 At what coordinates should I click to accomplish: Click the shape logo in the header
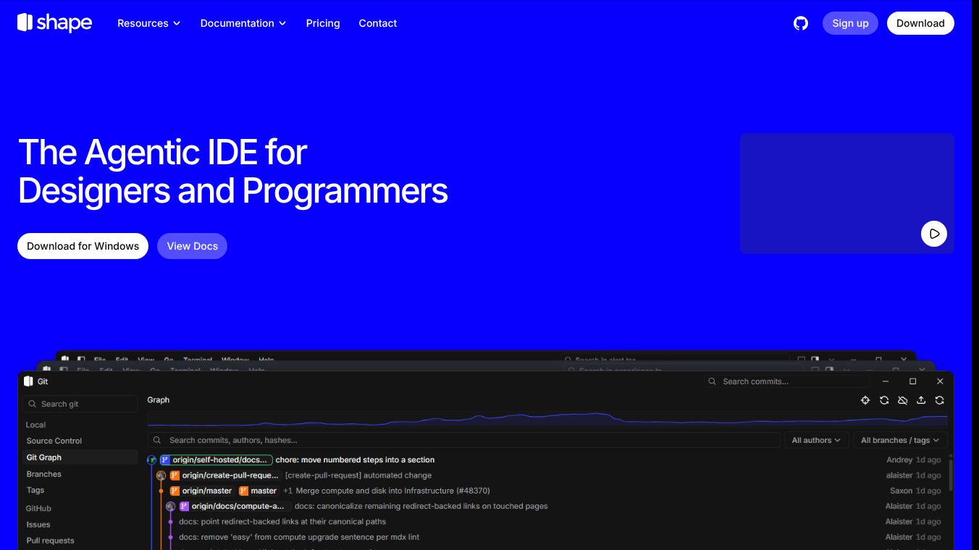[x=55, y=23]
